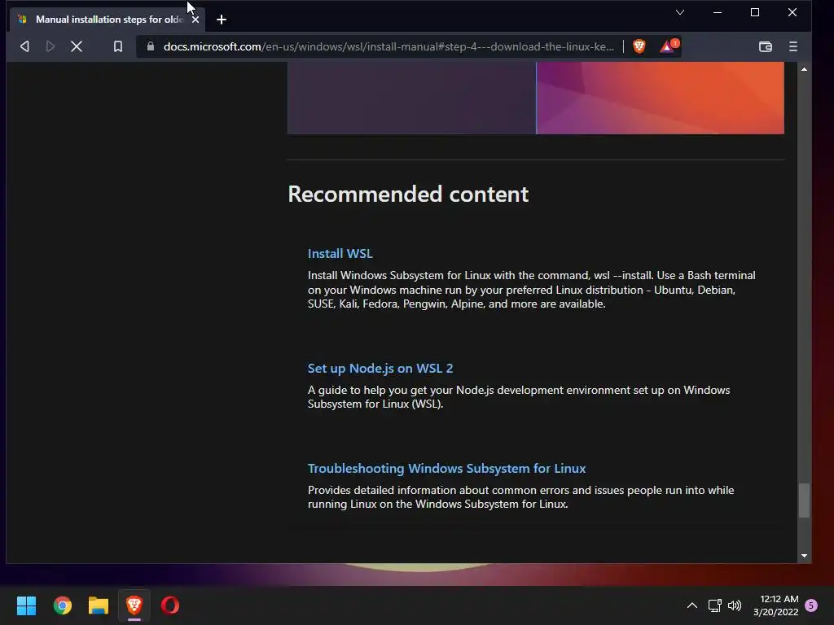Expand the tab search chevron
Screen dimensions: 834x625
pyautogui.click(x=680, y=12)
